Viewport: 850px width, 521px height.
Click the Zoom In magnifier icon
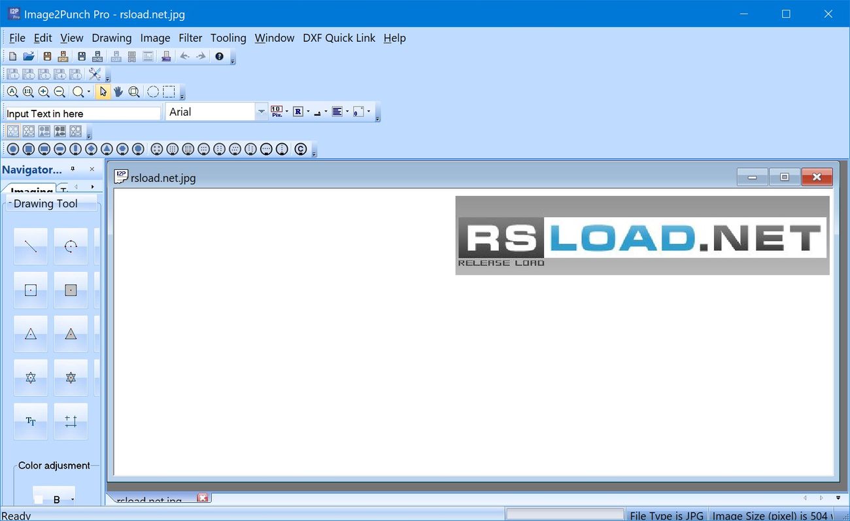[x=44, y=92]
